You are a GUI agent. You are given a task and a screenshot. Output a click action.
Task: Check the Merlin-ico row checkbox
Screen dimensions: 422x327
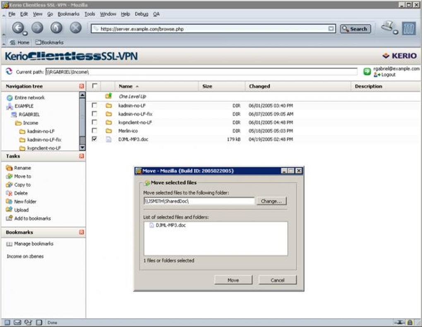tap(94, 130)
